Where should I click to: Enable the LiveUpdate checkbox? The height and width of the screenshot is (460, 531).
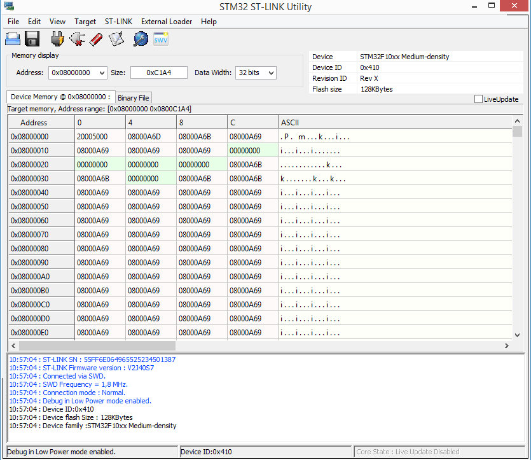pos(479,99)
